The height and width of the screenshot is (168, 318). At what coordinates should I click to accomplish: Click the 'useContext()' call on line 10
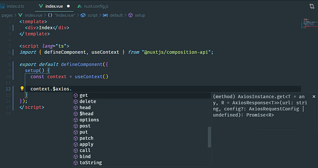(91, 77)
